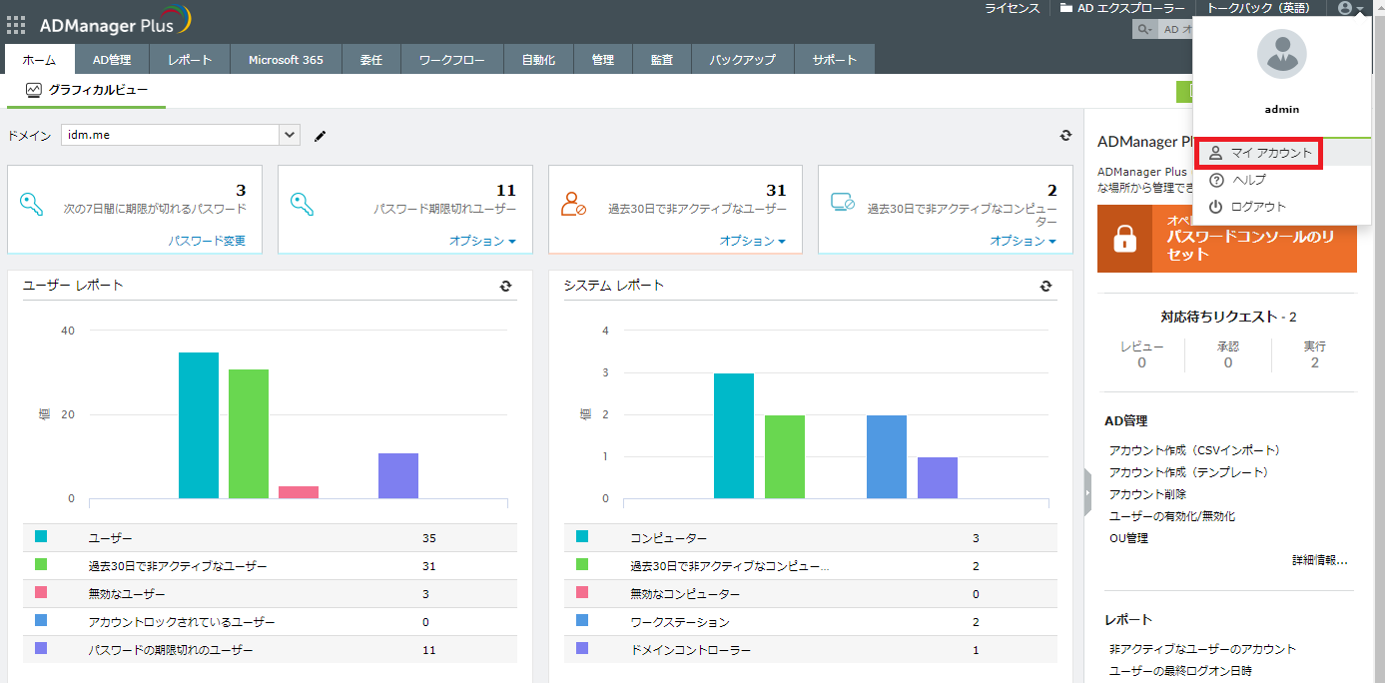Screen dimensions: 1385x683
Task: Expand オプション under パスワード期限切れユーザー
Action: coord(482,241)
